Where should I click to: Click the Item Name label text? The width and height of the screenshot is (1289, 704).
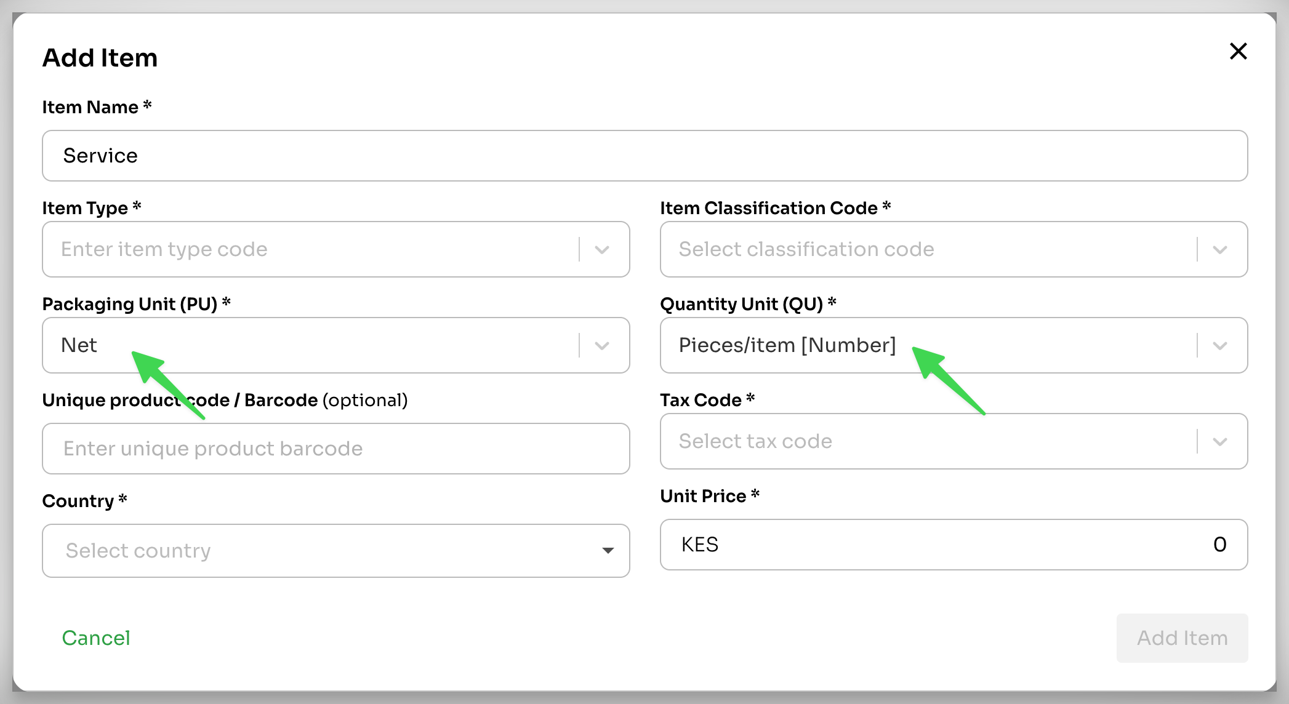point(90,107)
